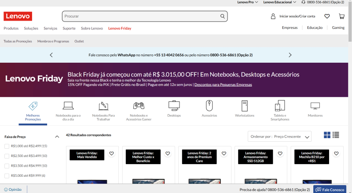The width and height of the screenshot is (352, 193).
Task: Open the Lenovo Friday menu item
Action: pyautogui.click(x=120, y=28)
